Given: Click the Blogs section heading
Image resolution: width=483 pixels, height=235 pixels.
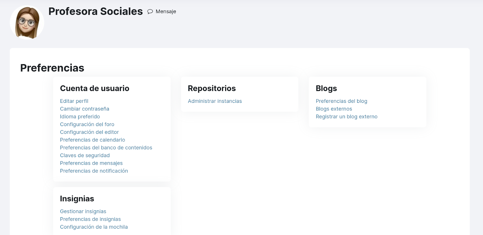Looking at the screenshot, I should 326,88.
